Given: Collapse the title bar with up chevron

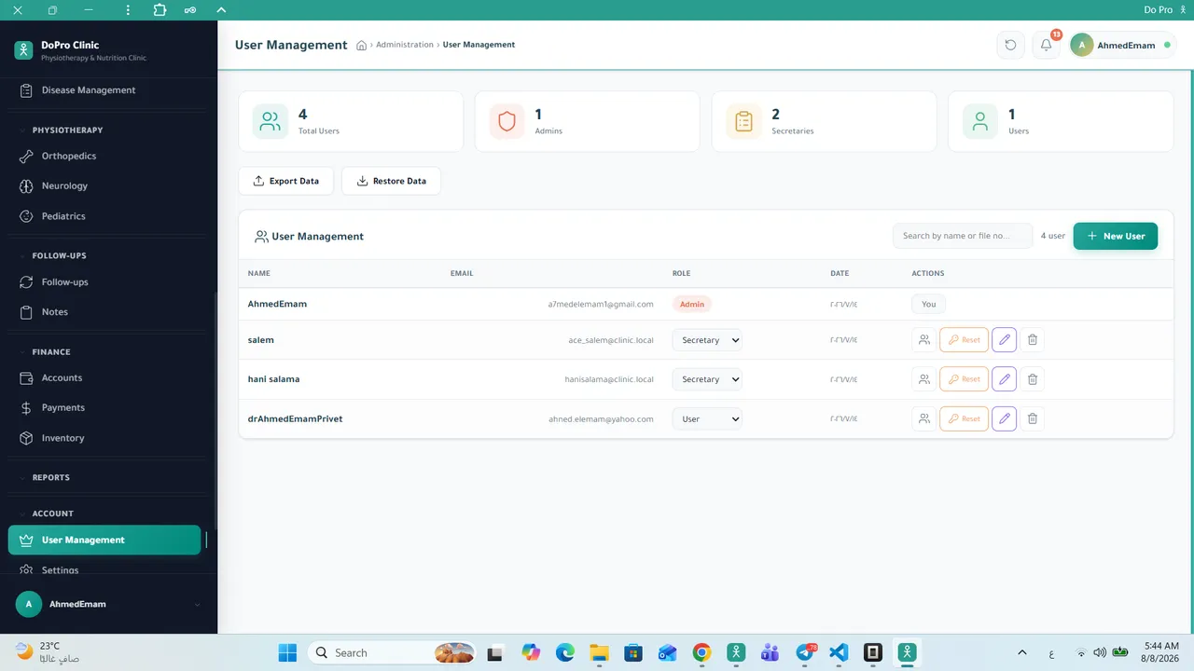Looking at the screenshot, I should (221, 9).
